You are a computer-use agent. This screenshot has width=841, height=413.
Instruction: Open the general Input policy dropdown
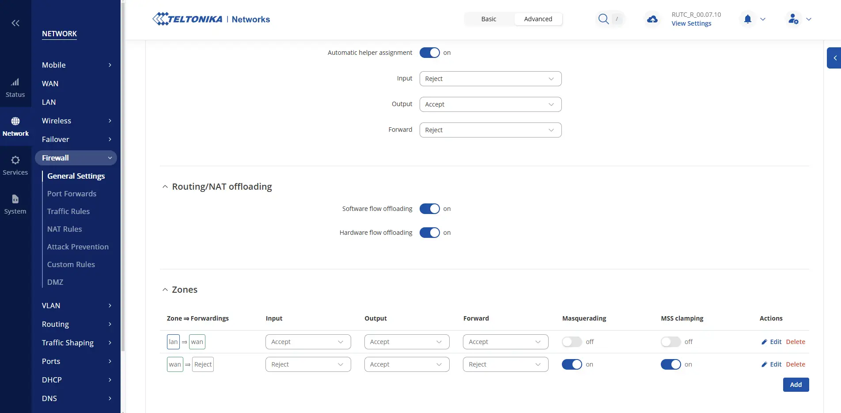pos(490,79)
